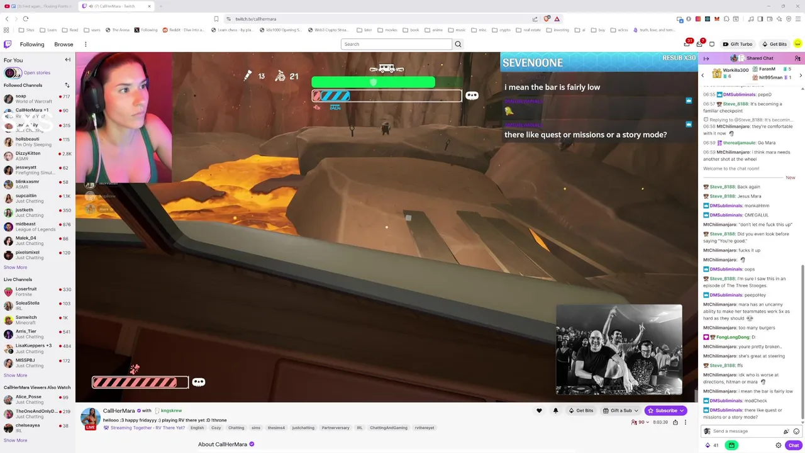805x453 pixels.
Task: Bookmark this page in address bar
Action: tap(216, 19)
